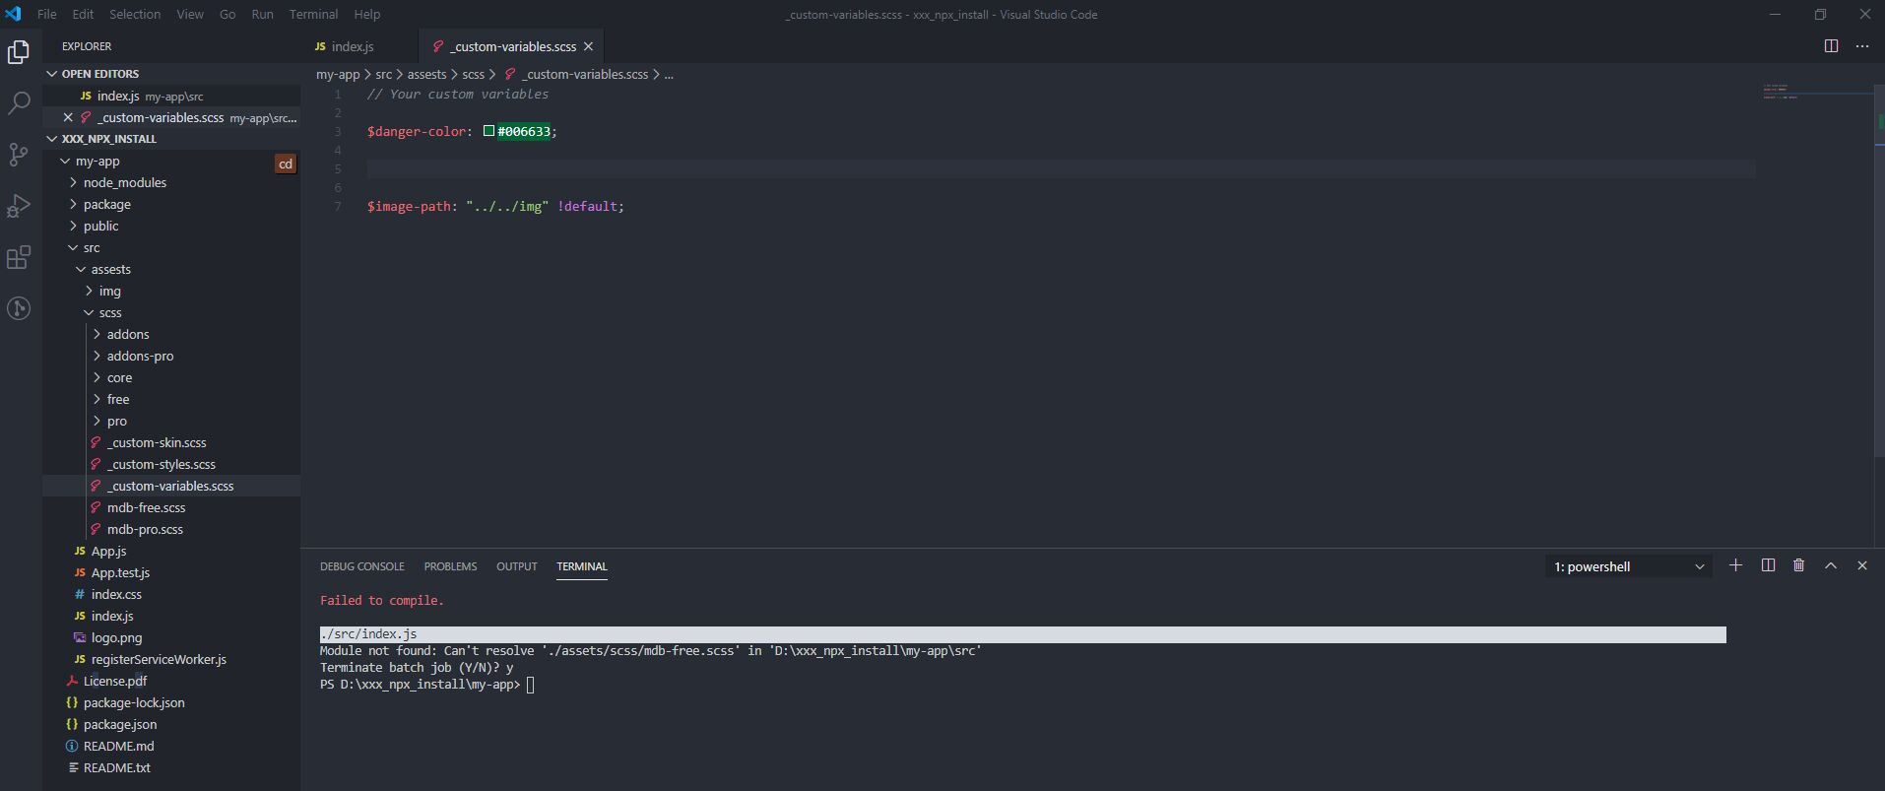1885x791 pixels.
Task: Switch to the Output panel tab
Action: (517, 566)
